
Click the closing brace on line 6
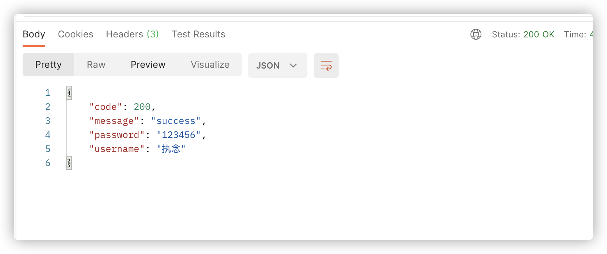(x=69, y=163)
